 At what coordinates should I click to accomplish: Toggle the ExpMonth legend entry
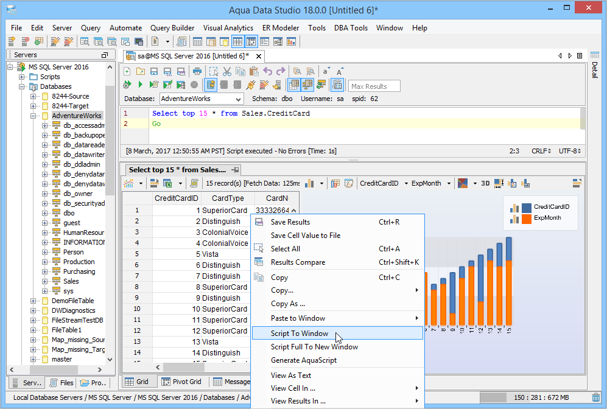pos(547,218)
